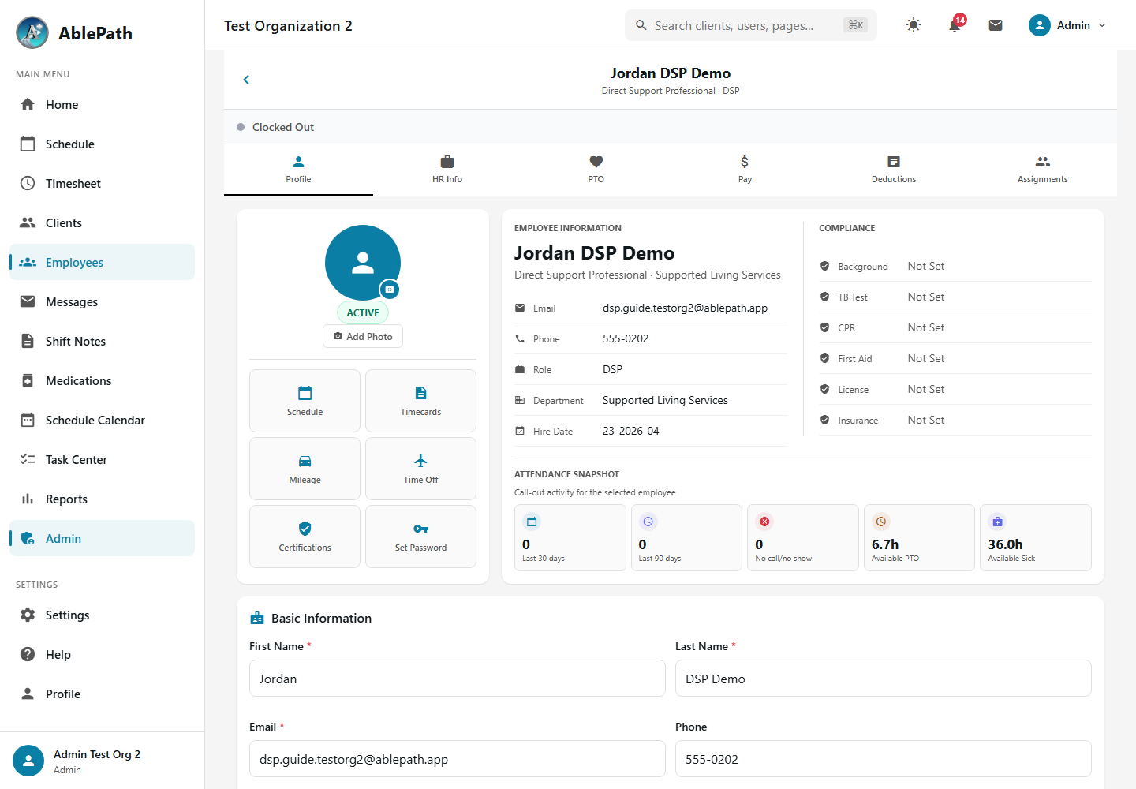Switch to the PTO tab
1136x789 pixels.
coord(596,170)
